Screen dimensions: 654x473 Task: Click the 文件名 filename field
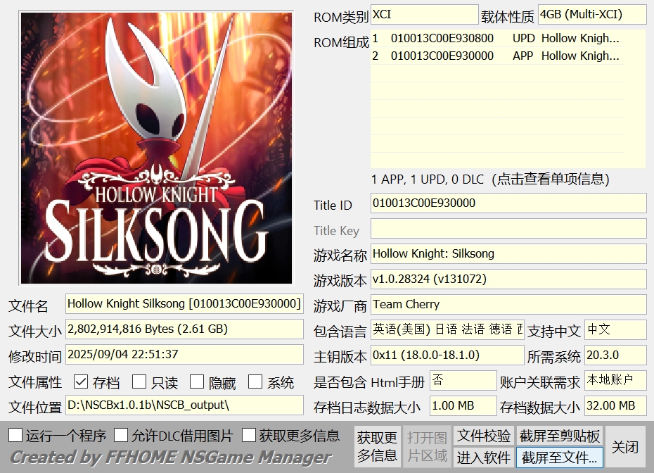tap(184, 304)
